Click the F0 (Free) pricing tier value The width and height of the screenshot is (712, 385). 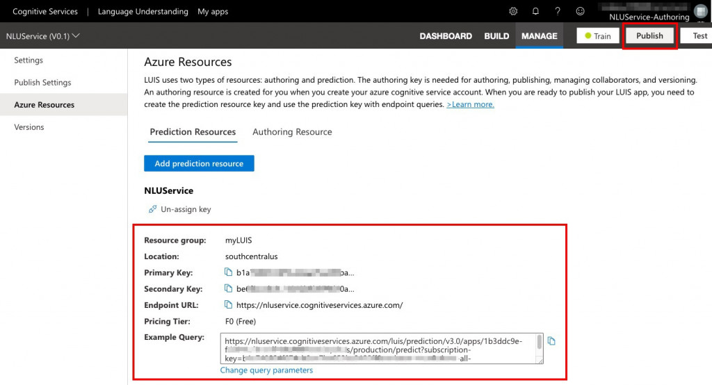(x=241, y=322)
